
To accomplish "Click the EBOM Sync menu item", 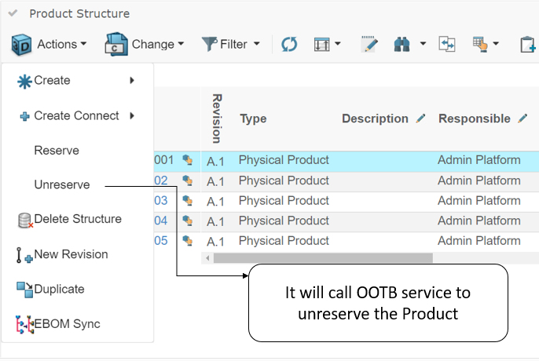I will pyautogui.click(x=66, y=323).
